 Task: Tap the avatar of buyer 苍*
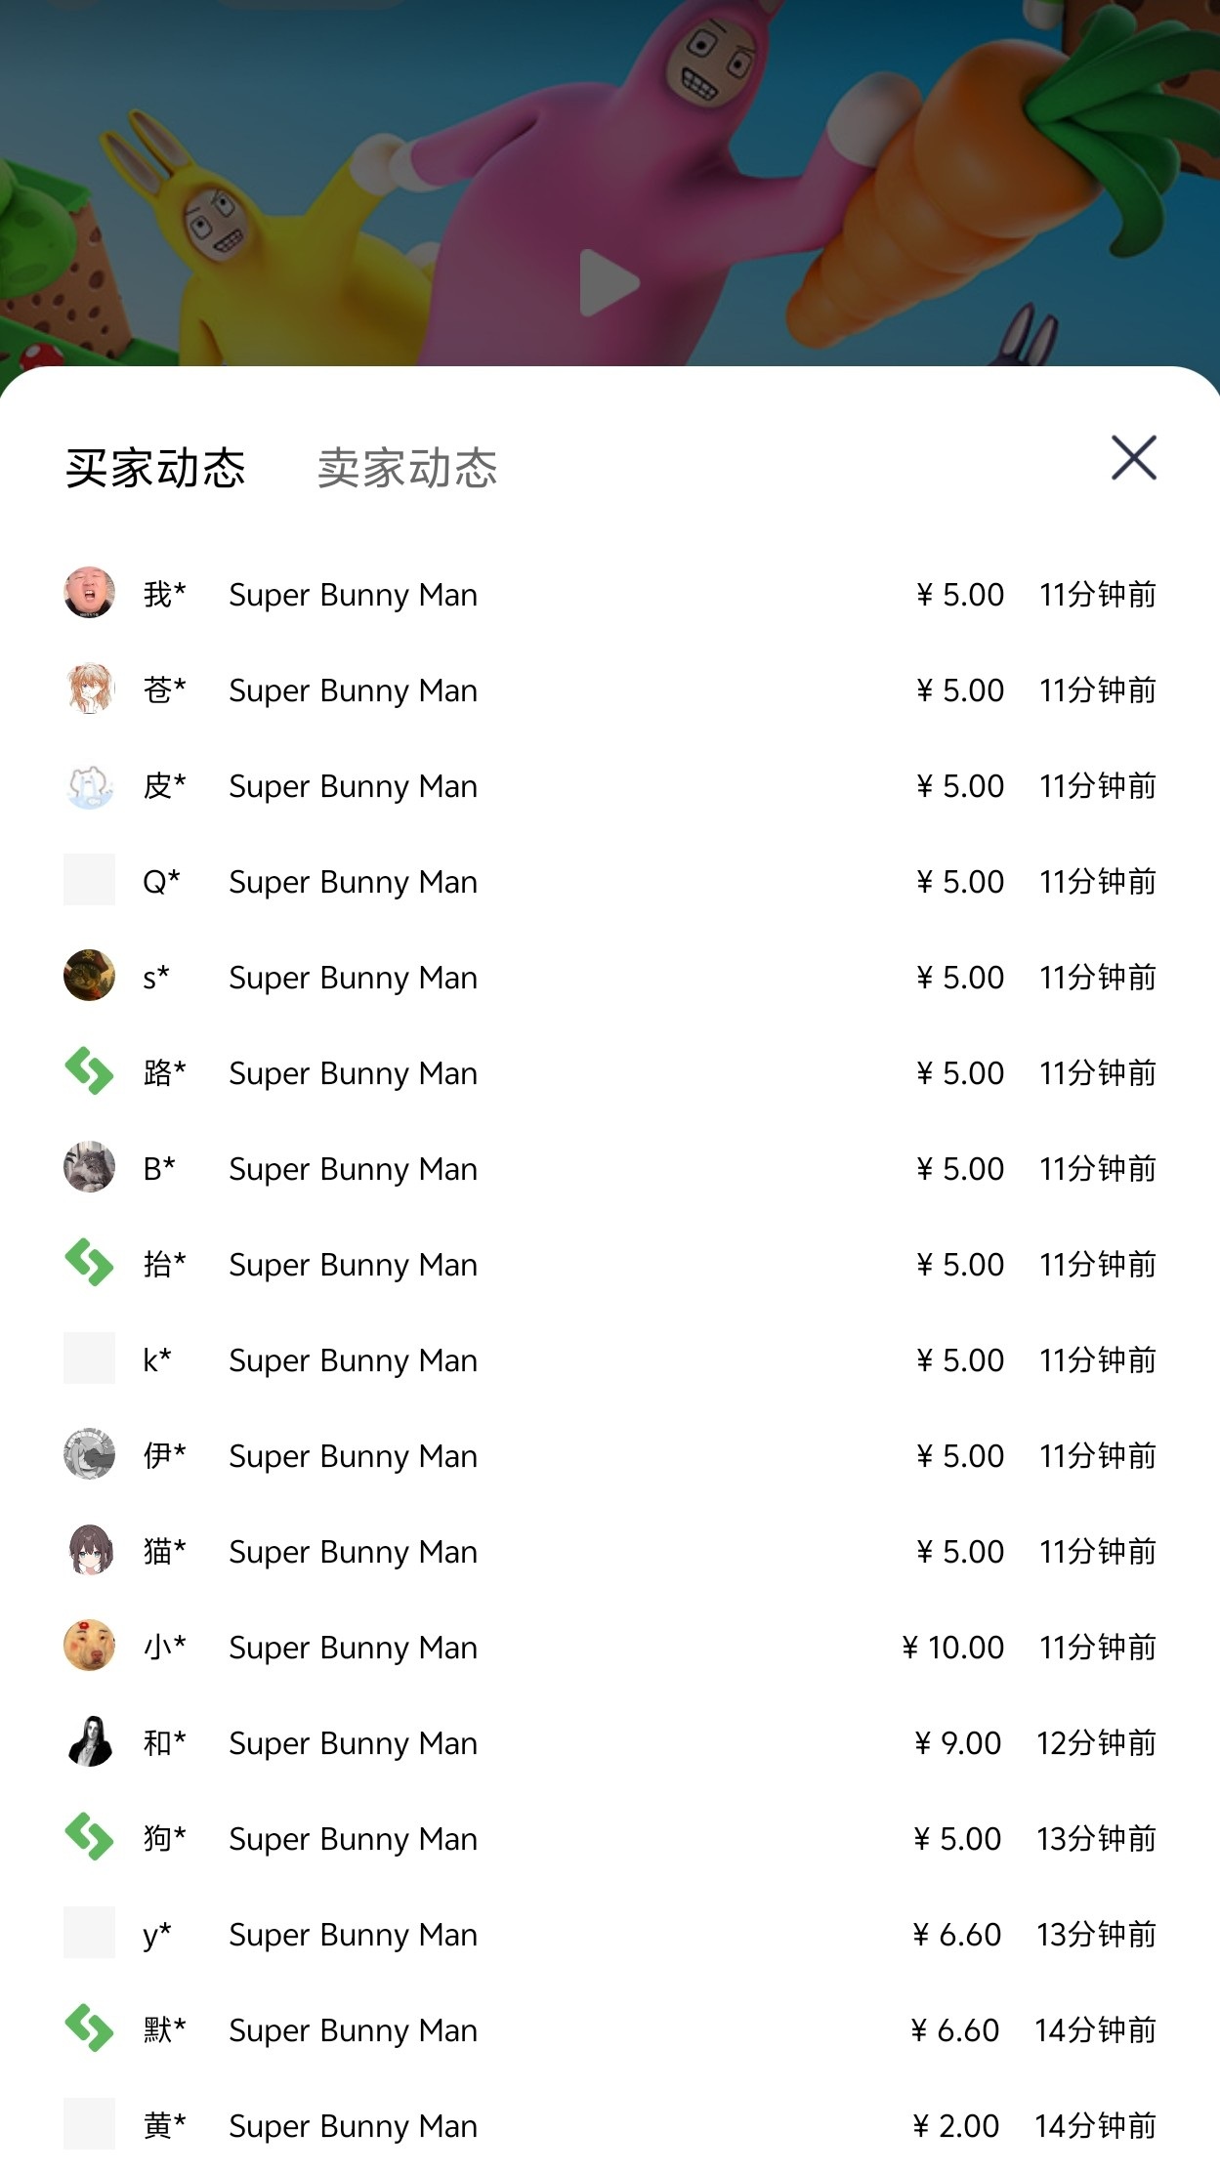(89, 689)
